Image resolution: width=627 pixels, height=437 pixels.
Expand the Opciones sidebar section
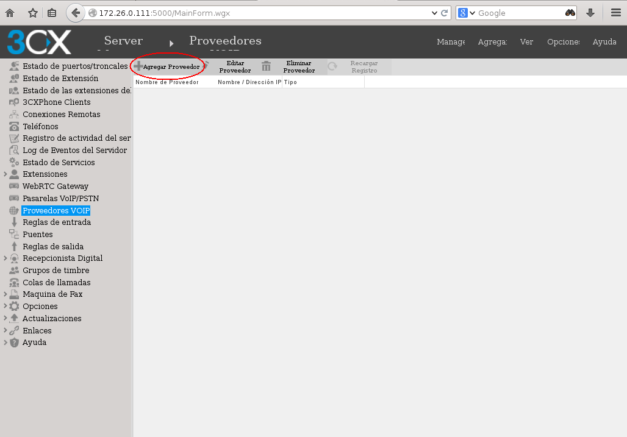[x=4, y=306]
